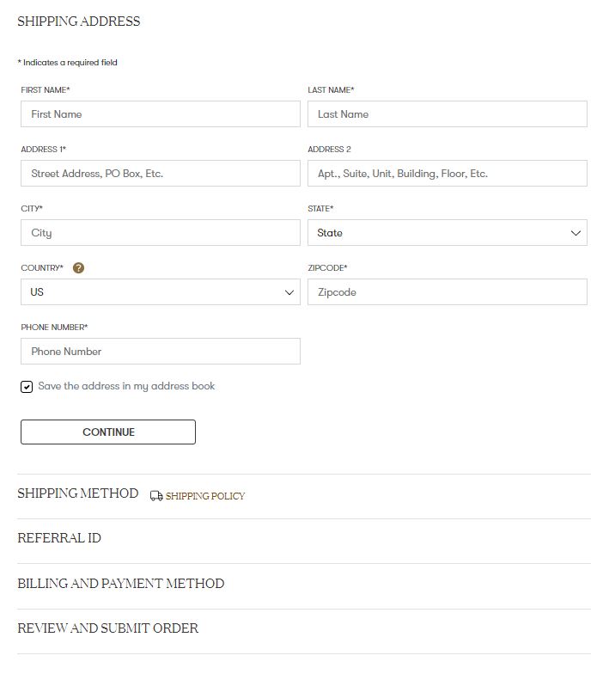Click the Country dropdown chevron arrow
609x674 pixels.
pos(289,292)
